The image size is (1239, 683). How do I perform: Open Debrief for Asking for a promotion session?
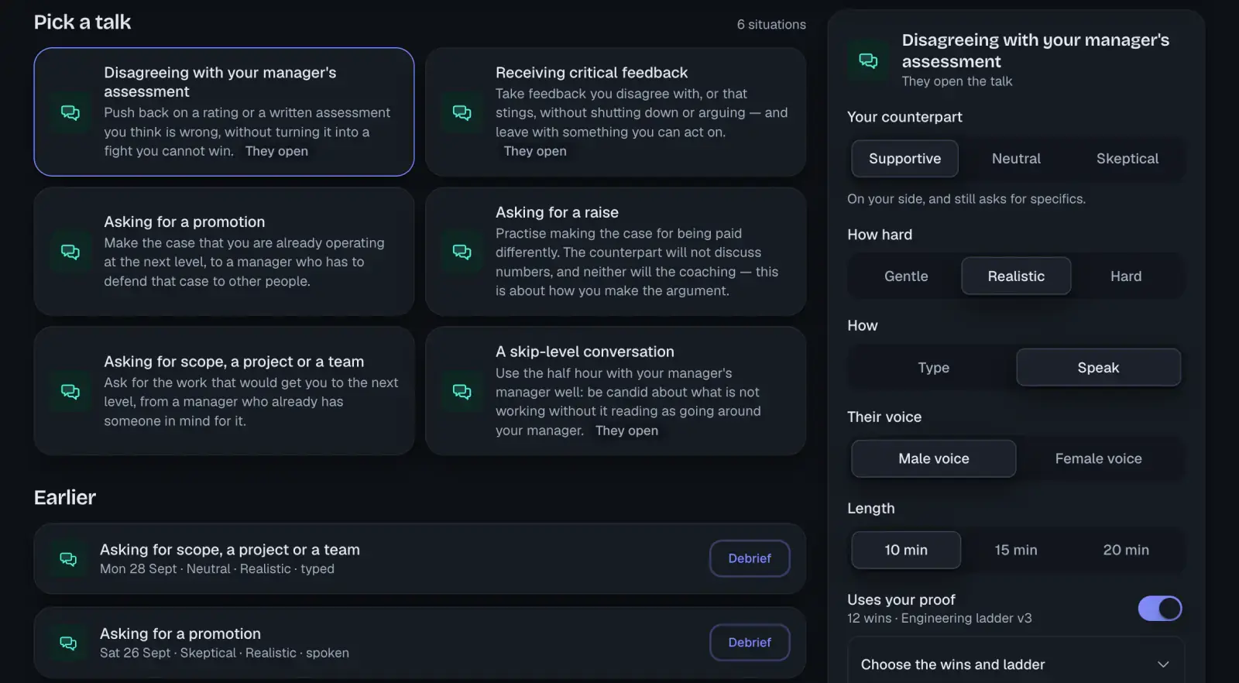750,643
